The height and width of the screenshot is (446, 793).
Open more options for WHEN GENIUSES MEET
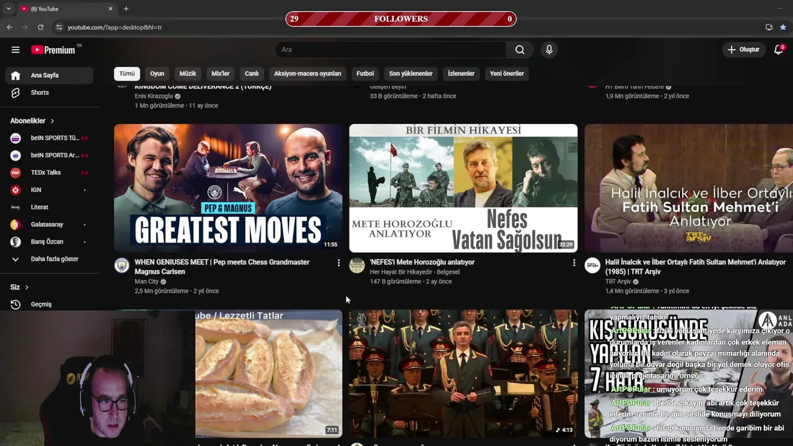coord(338,263)
